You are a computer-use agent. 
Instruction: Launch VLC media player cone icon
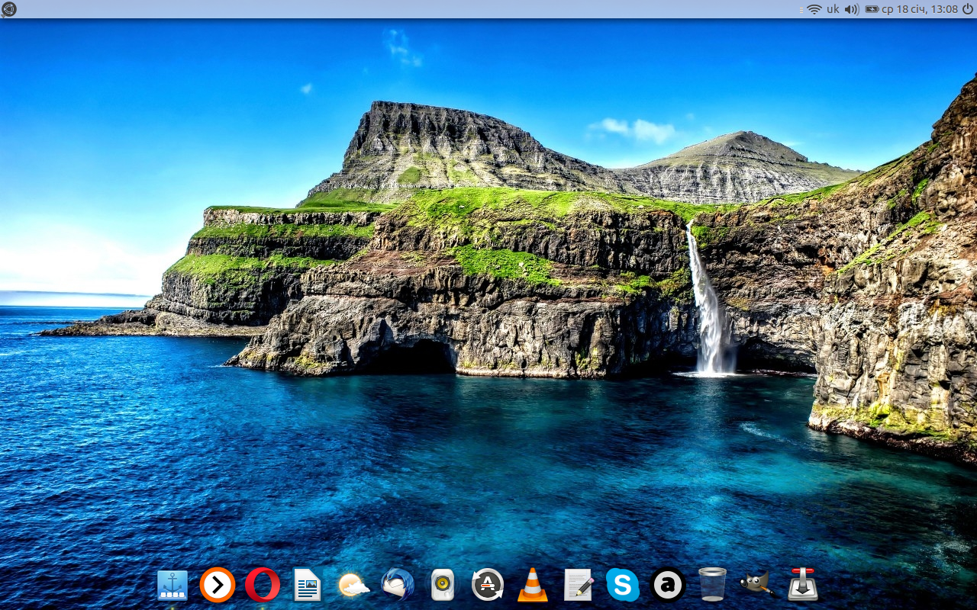pyautogui.click(x=533, y=585)
